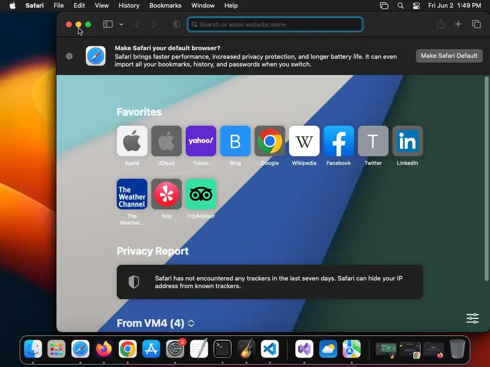Open the Bookmarks menu
490x367 pixels.
click(165, 6)
